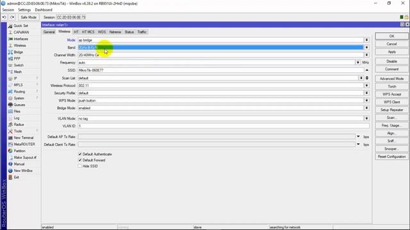Open the Log sidebar item

point(17,118)
